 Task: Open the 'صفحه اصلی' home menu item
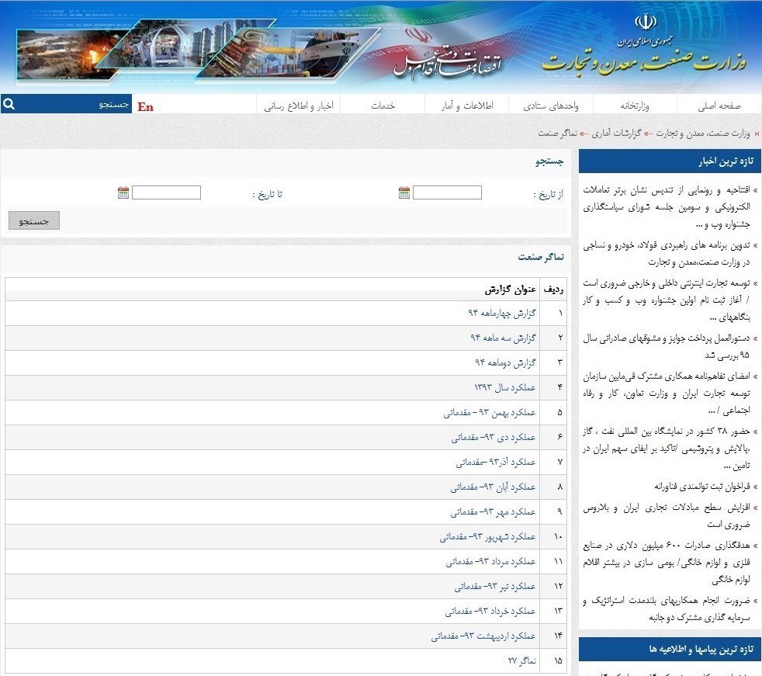coord(719,106)
